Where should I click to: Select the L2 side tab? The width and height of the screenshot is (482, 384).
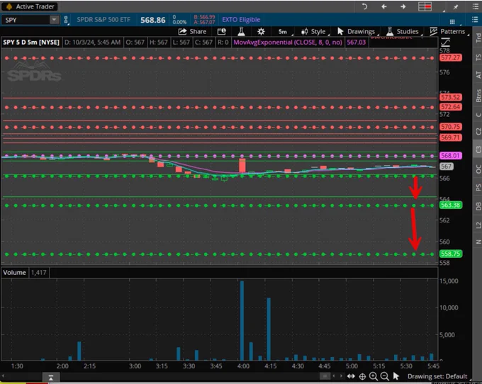[x=478, y=225]
